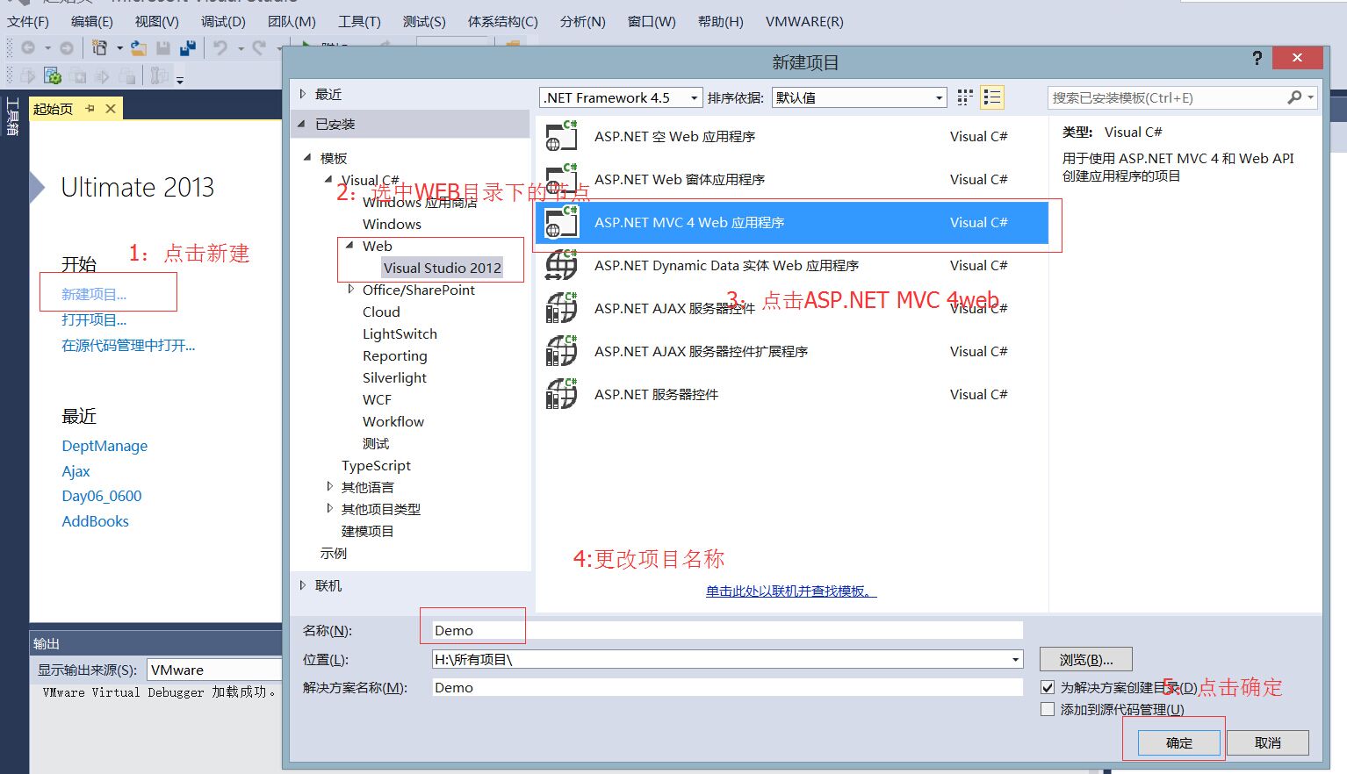Open AddBooks recent project link
The image size is (1347, 774).
(x=95, y=521)
